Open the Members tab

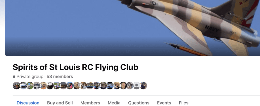(90, 103)
